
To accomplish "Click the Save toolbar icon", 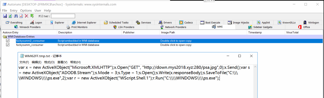I will (5, 16).
